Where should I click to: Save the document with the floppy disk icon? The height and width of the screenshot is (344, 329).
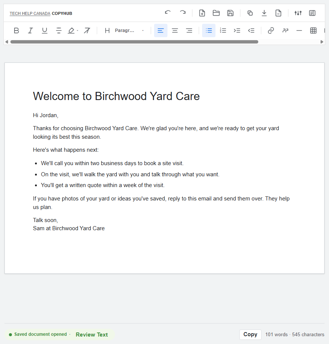point(230,13)
